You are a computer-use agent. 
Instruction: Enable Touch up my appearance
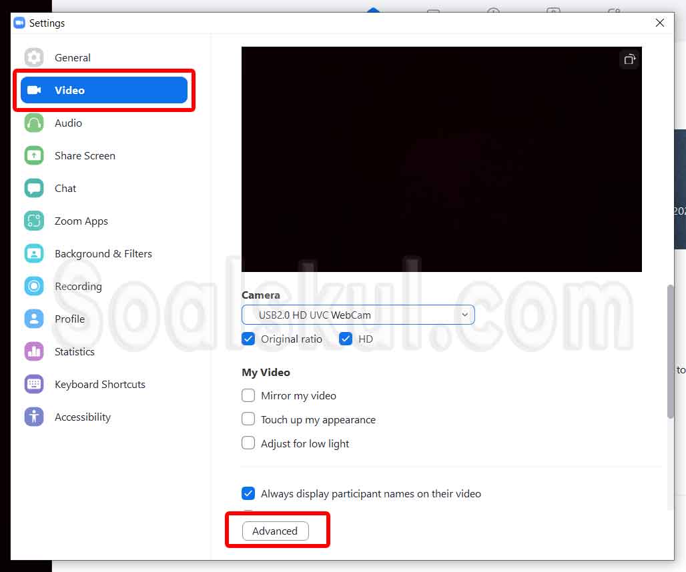click(248, 419)
